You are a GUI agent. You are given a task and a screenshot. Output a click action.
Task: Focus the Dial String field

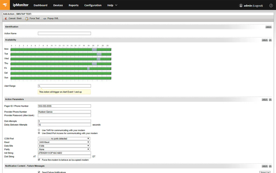click(x=64, y=157)
